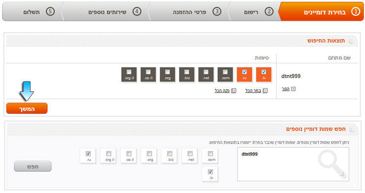This screenshot has height=193, width=365.
Task: Open step 2 רישום tab
Action: pyautogui.click(x=255, y=12)
